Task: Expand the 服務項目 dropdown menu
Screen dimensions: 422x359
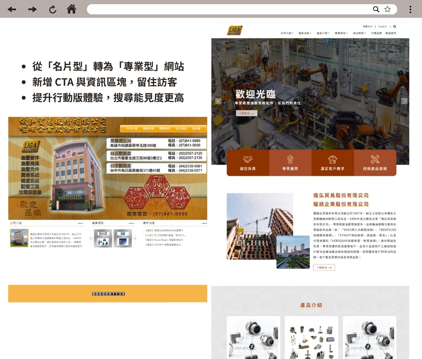Action: click(x=341, y=33)
